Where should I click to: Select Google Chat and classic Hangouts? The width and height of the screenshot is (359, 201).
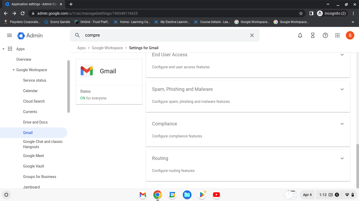point(43,144)
